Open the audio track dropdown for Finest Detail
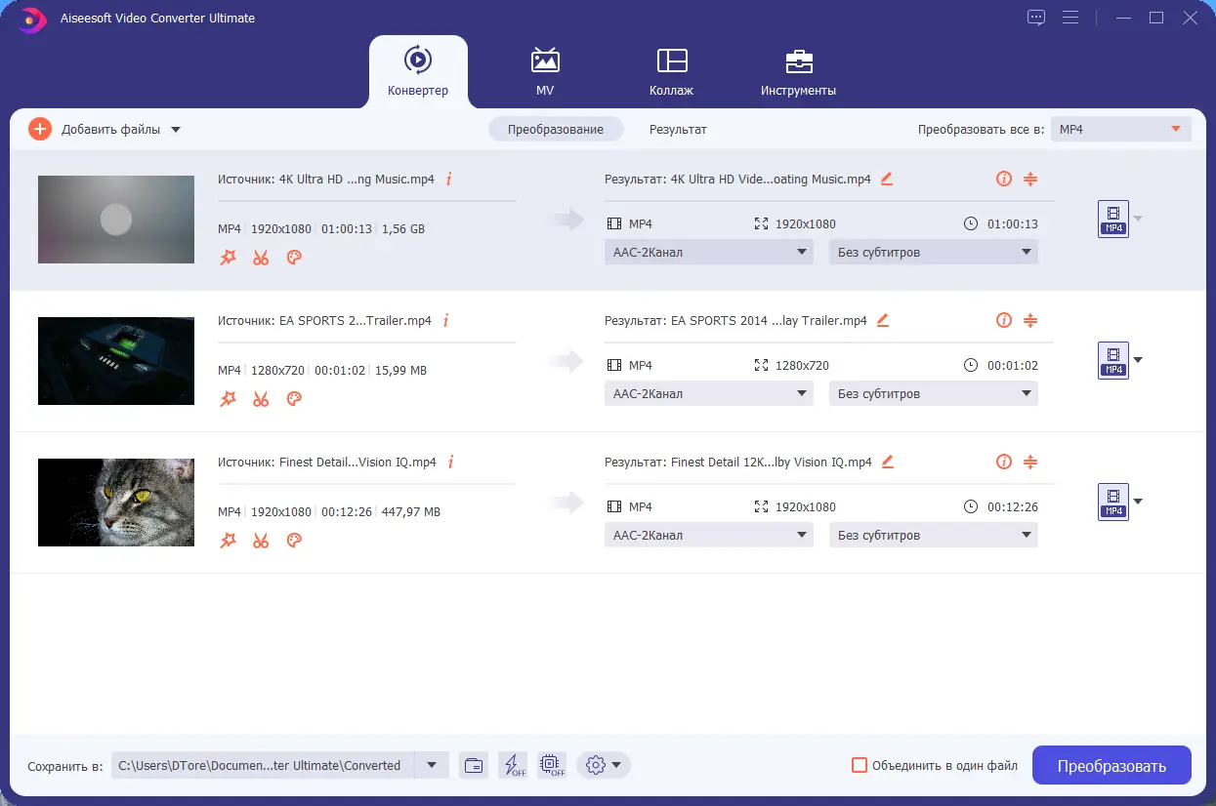 pos(709,535)
